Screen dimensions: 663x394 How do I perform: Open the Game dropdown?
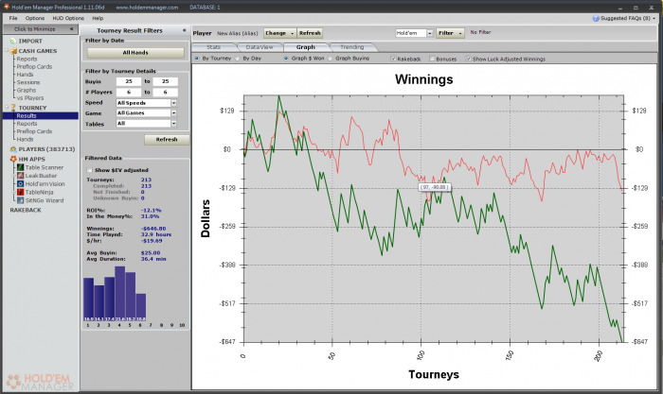[173, 113]
